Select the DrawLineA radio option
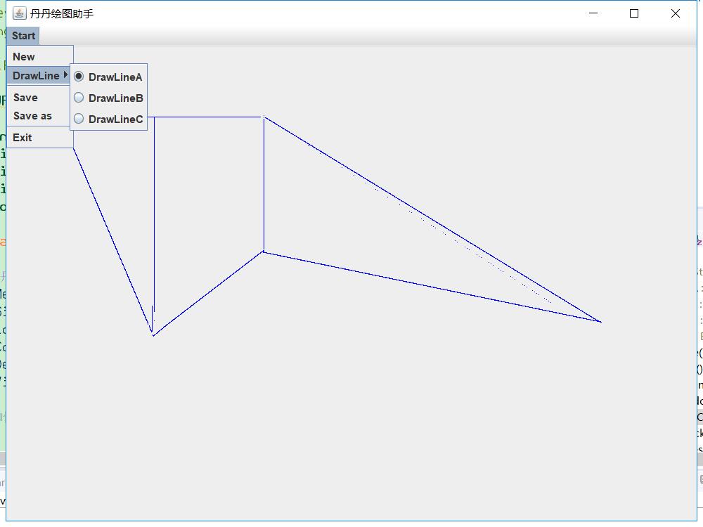The width and height of the screenshot is (703, 527). pyautogui.click(x=108, y=77)
